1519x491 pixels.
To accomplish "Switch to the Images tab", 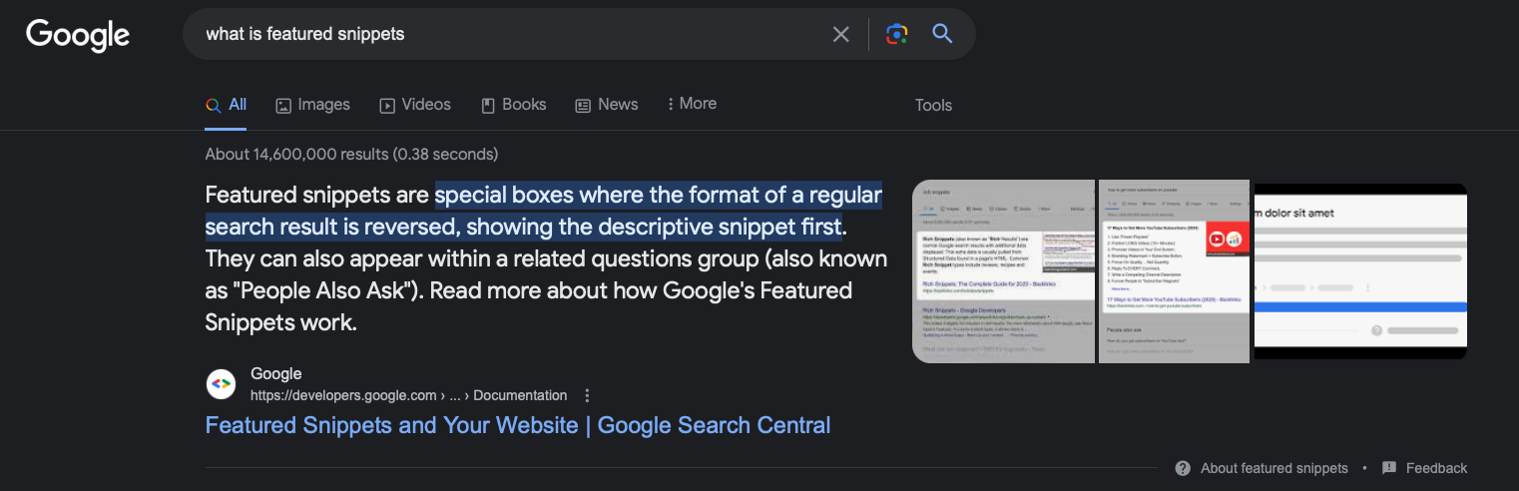I will click(313, 105).
